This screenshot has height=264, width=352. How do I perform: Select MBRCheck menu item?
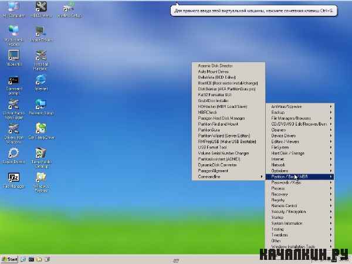point(228,112)
